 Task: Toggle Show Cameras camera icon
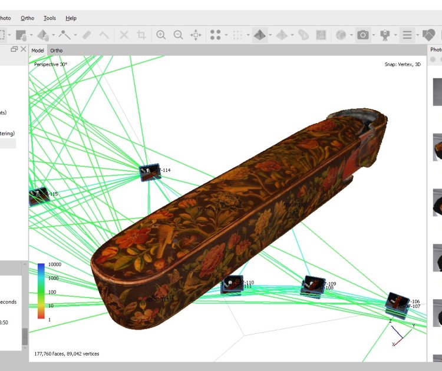363,35
